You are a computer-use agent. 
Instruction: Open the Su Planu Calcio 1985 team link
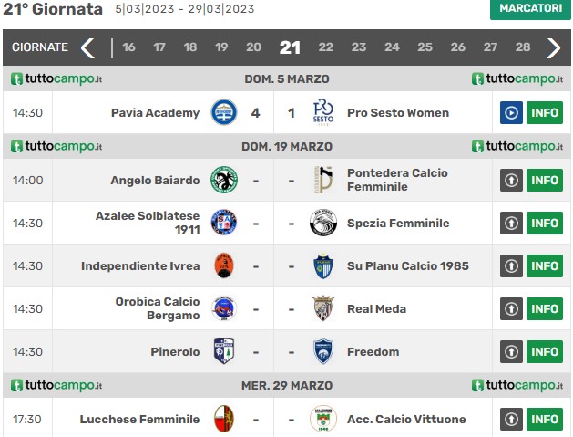tap(407, 265)
